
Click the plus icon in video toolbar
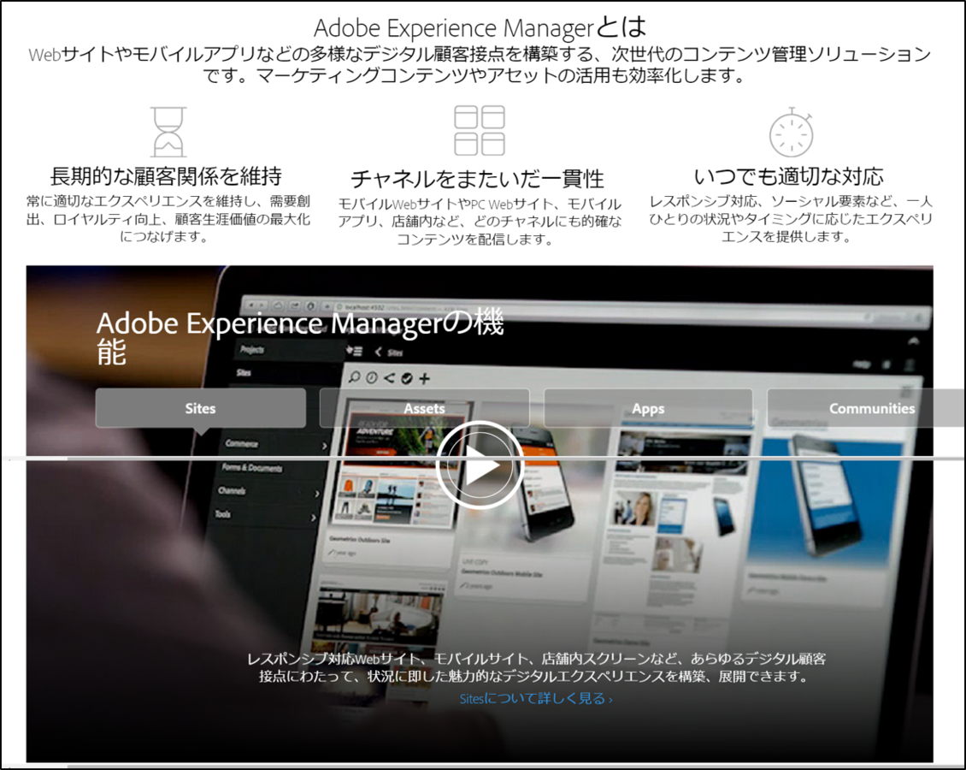[425, 378]
